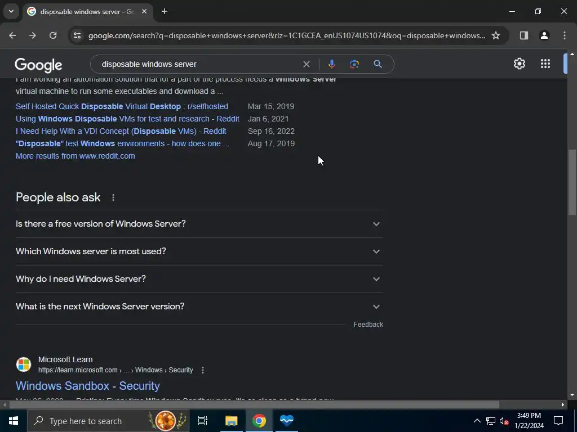The image size is (577, 432).
Task: Open the tab search dropdown
Action: (11, 11)
